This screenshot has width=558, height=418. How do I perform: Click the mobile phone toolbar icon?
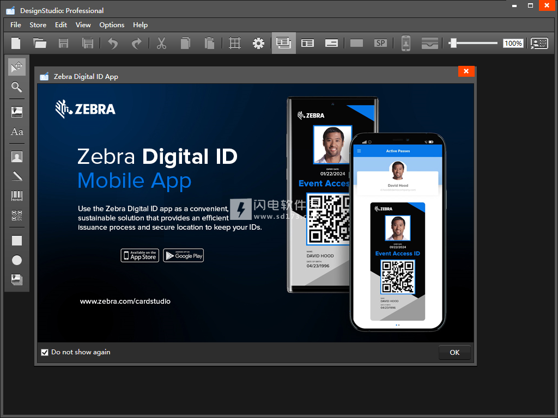pyautogui.click(x=405, y=44)
